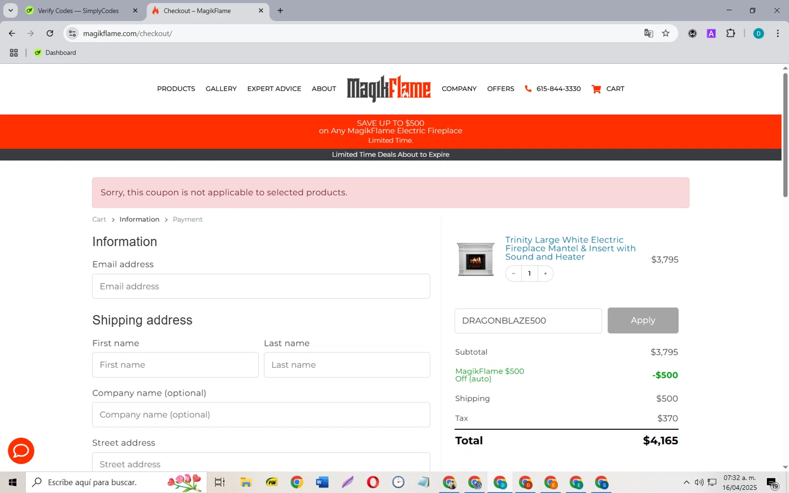Focus the Email address field
The image size is (789, 493).
click(261, 286)
